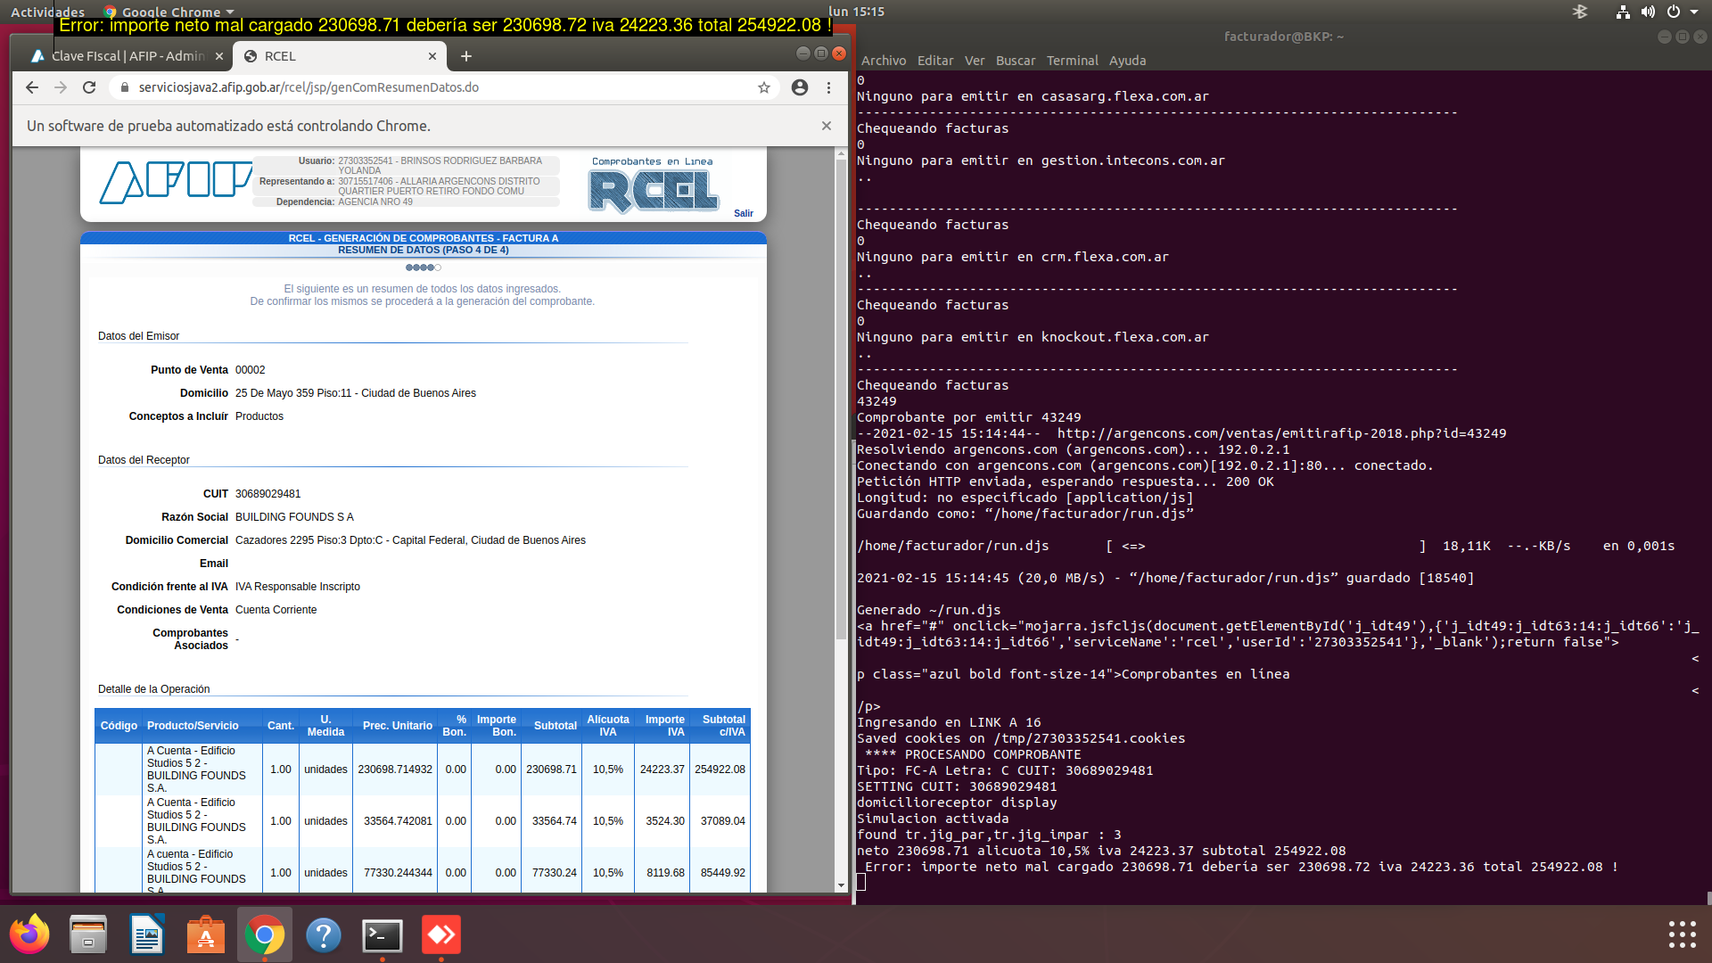Click the Cuenta Corriente sale condition
Image resolution: width=1712 pixels, height=963 pixels.
click(x=276, y=610)
